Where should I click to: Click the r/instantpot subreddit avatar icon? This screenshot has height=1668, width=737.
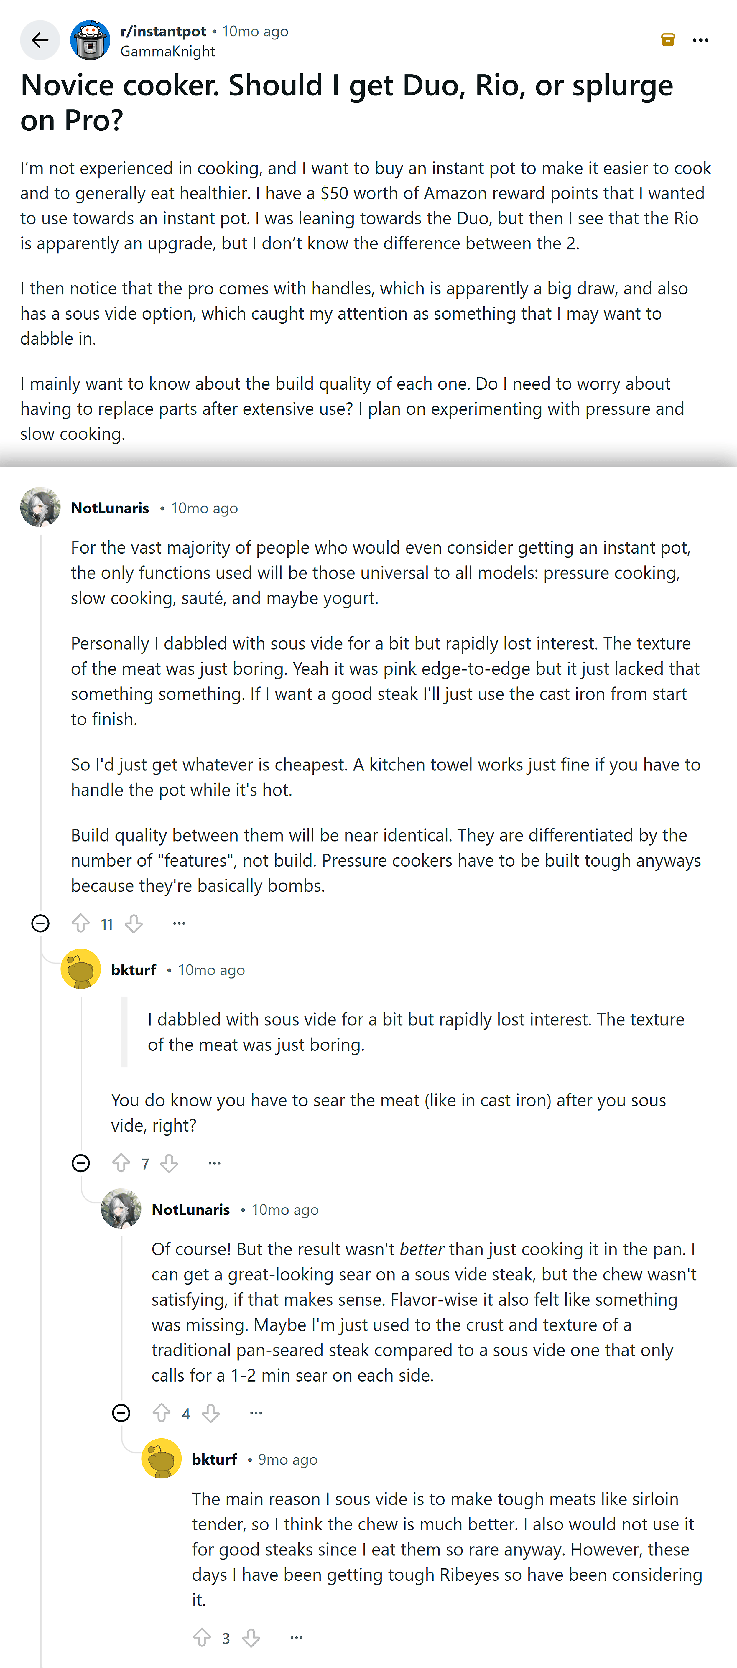point(91,39)
